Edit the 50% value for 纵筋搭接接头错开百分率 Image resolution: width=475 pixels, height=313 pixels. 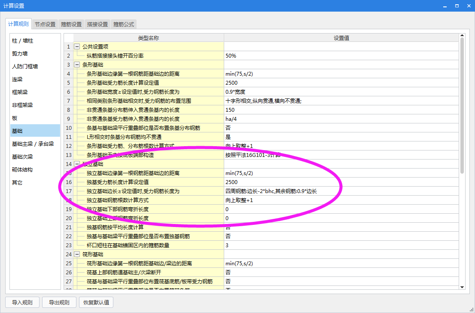click(x=341, y=56)
